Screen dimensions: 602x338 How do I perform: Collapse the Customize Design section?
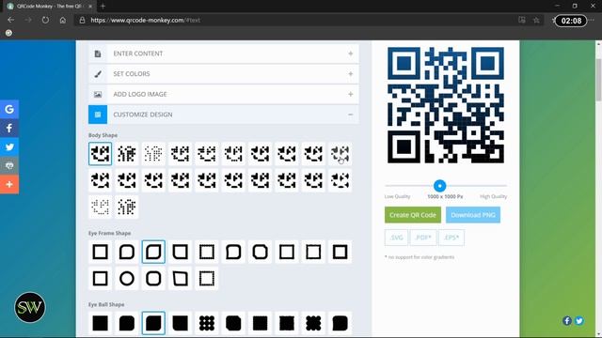point(224,115)
